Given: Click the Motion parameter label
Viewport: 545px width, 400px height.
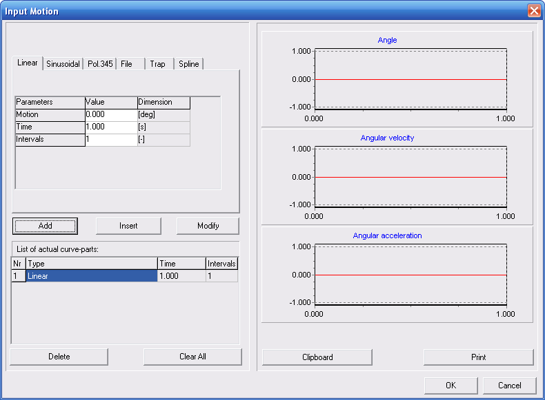Looking at the screenshot, I should tap(50, 115).
